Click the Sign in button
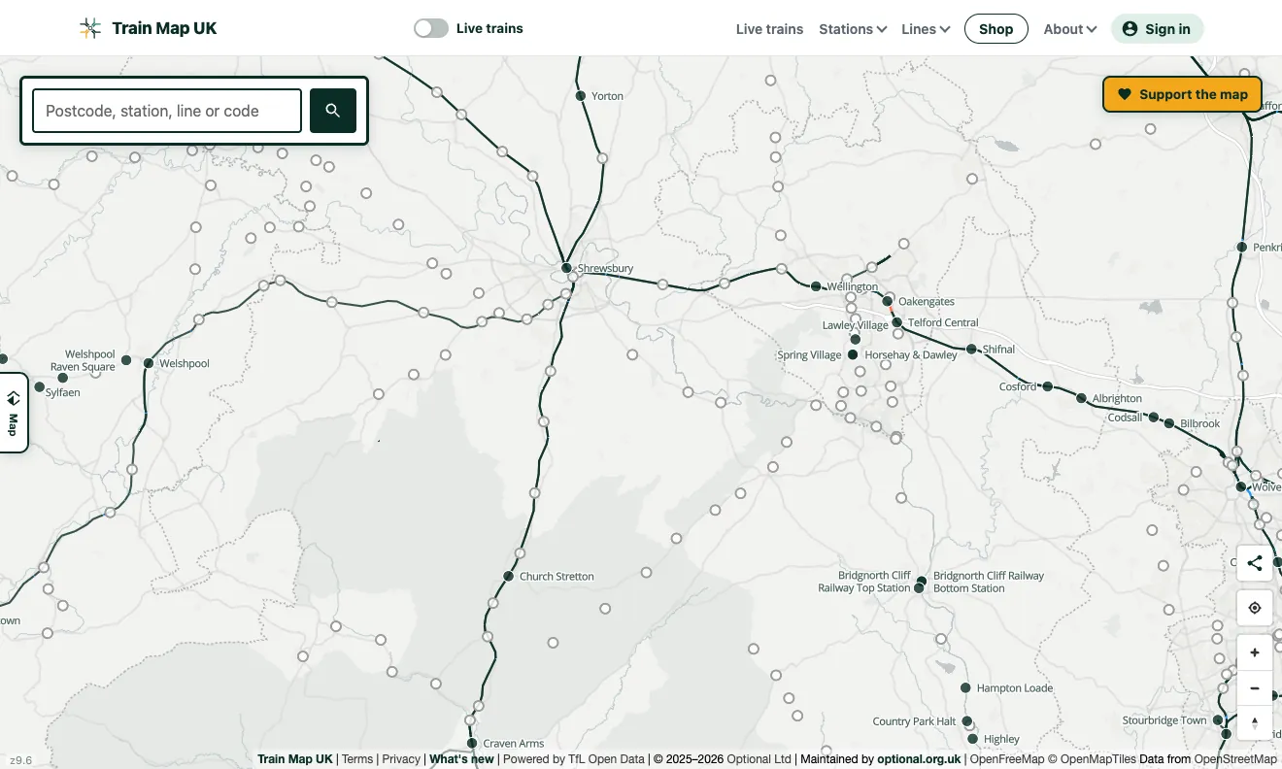 point(1157,29)
